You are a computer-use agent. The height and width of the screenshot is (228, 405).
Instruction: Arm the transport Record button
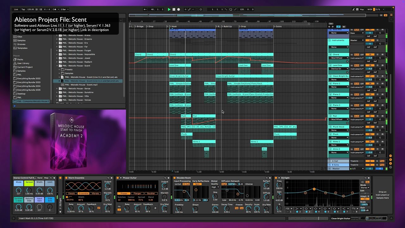click(x=178, y=9)
